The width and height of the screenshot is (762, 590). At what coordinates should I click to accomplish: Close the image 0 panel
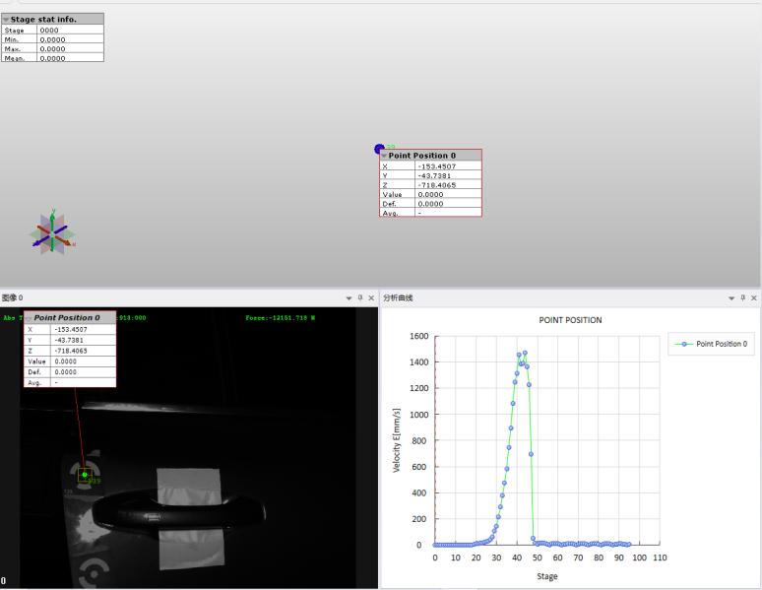coord(371,297)
